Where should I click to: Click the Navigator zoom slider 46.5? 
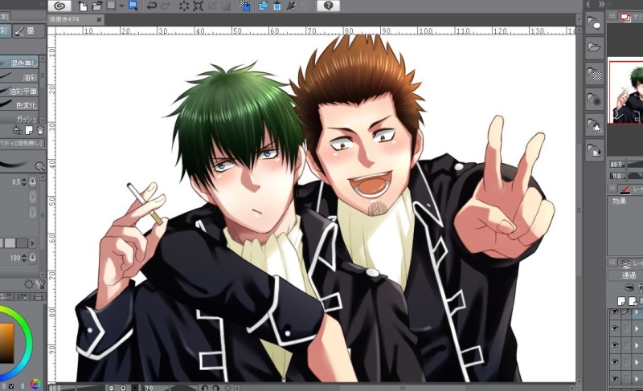pos(626,164)
